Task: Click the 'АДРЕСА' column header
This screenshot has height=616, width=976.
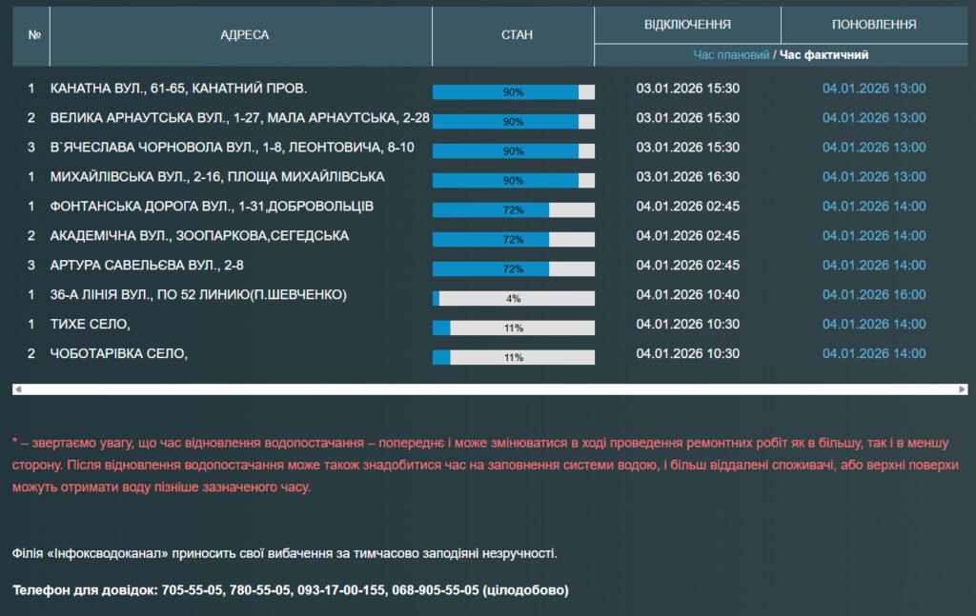Action: click(244, 35)
